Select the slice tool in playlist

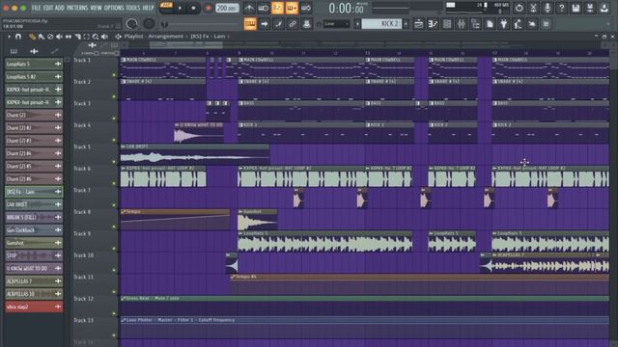coord(77,37)
